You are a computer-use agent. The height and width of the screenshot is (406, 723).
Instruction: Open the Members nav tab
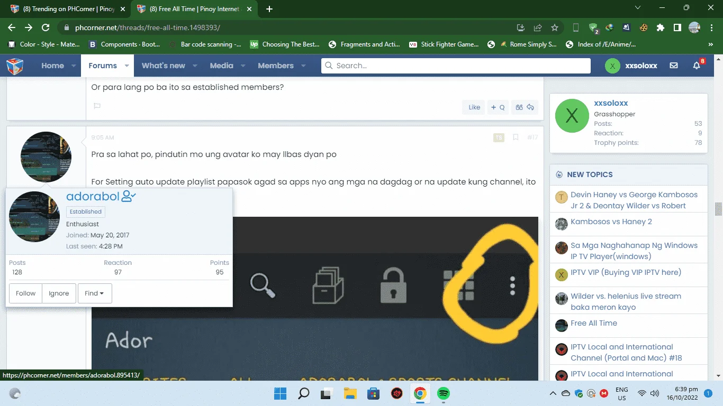click(276, 66)
